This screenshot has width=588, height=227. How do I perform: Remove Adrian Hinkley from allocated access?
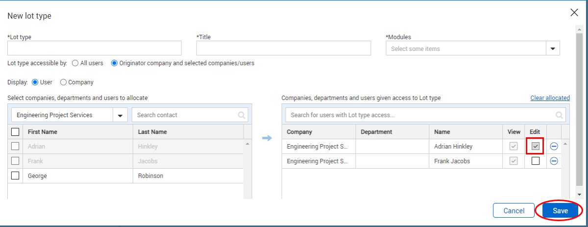click(554, 146)
